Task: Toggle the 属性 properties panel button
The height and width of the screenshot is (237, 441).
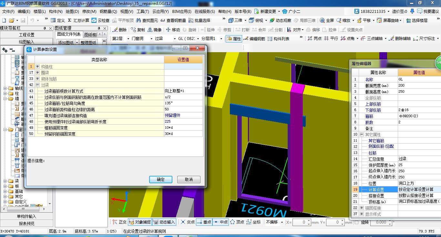Action: click(234, 39)
